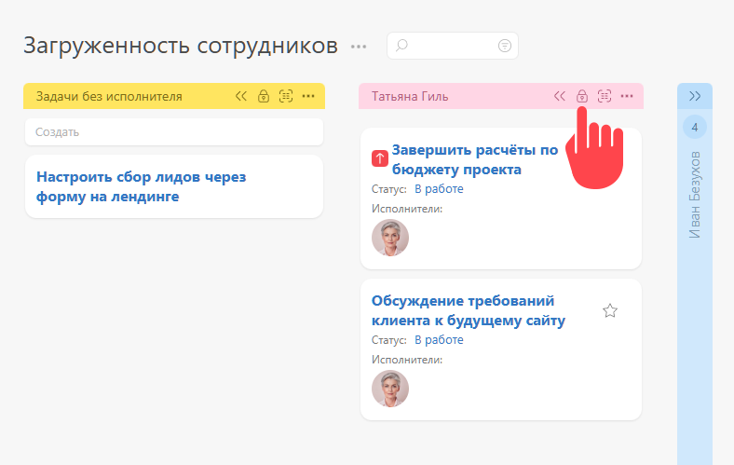Open board options next to Загруженность сотрудников title

tap(359, 47)
